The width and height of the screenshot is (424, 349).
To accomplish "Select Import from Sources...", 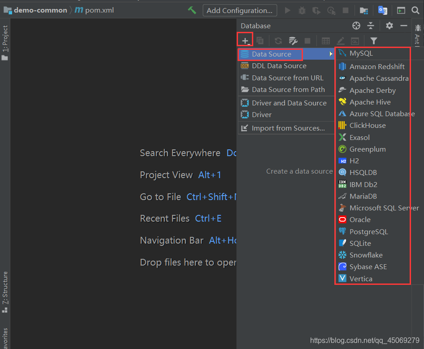I will 286,128.
